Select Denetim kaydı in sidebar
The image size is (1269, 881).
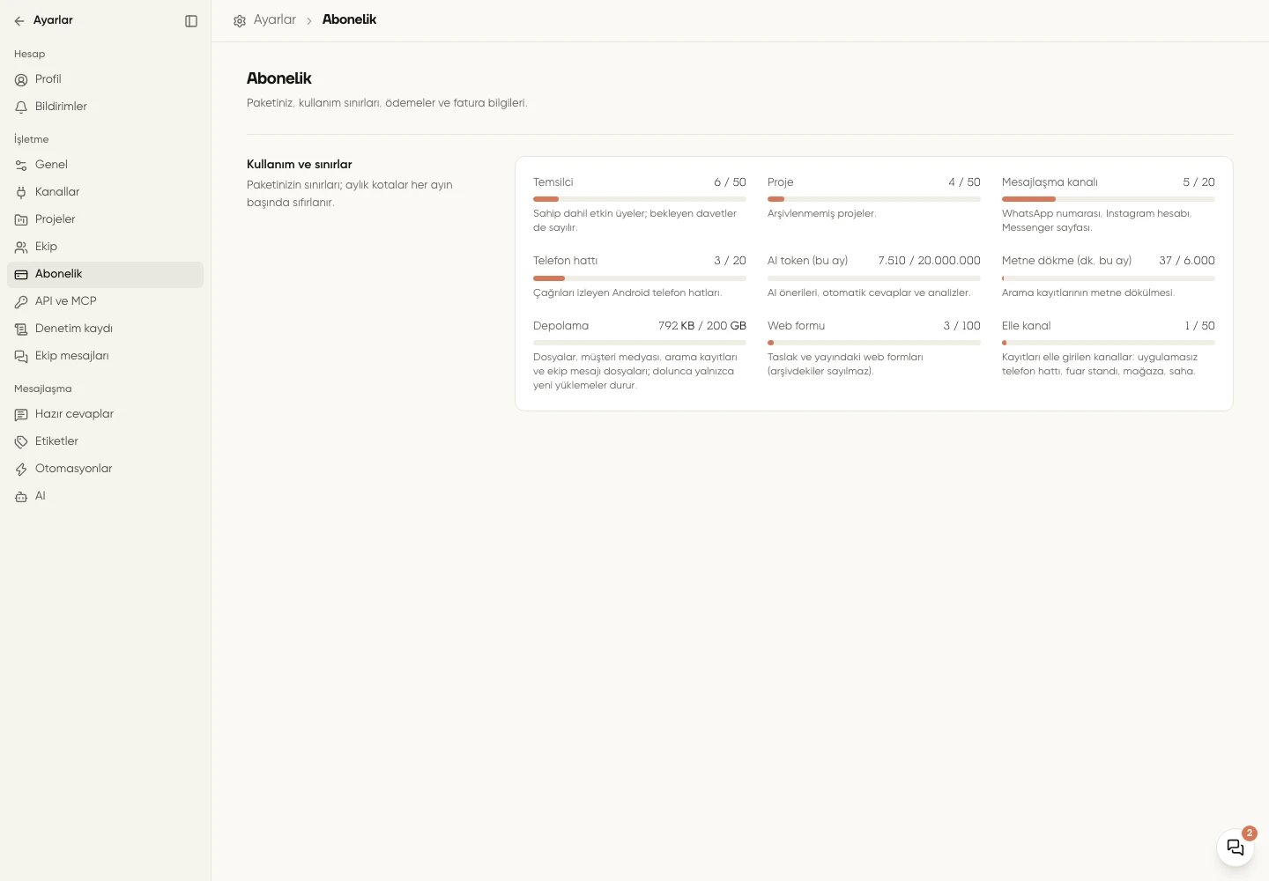pyautogui.click(x=105, y=329)
